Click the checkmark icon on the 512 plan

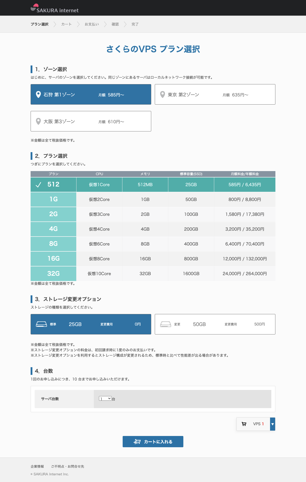point(38,185)
